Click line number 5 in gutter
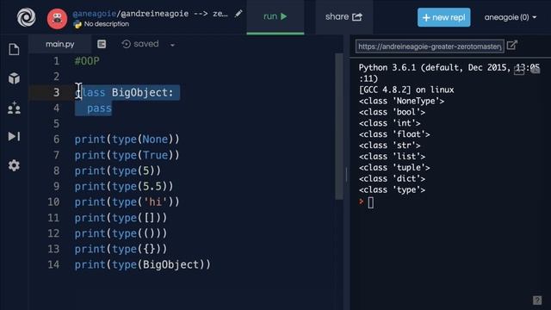The height and width of the screenshot is (310, 551). coord(56,124)
